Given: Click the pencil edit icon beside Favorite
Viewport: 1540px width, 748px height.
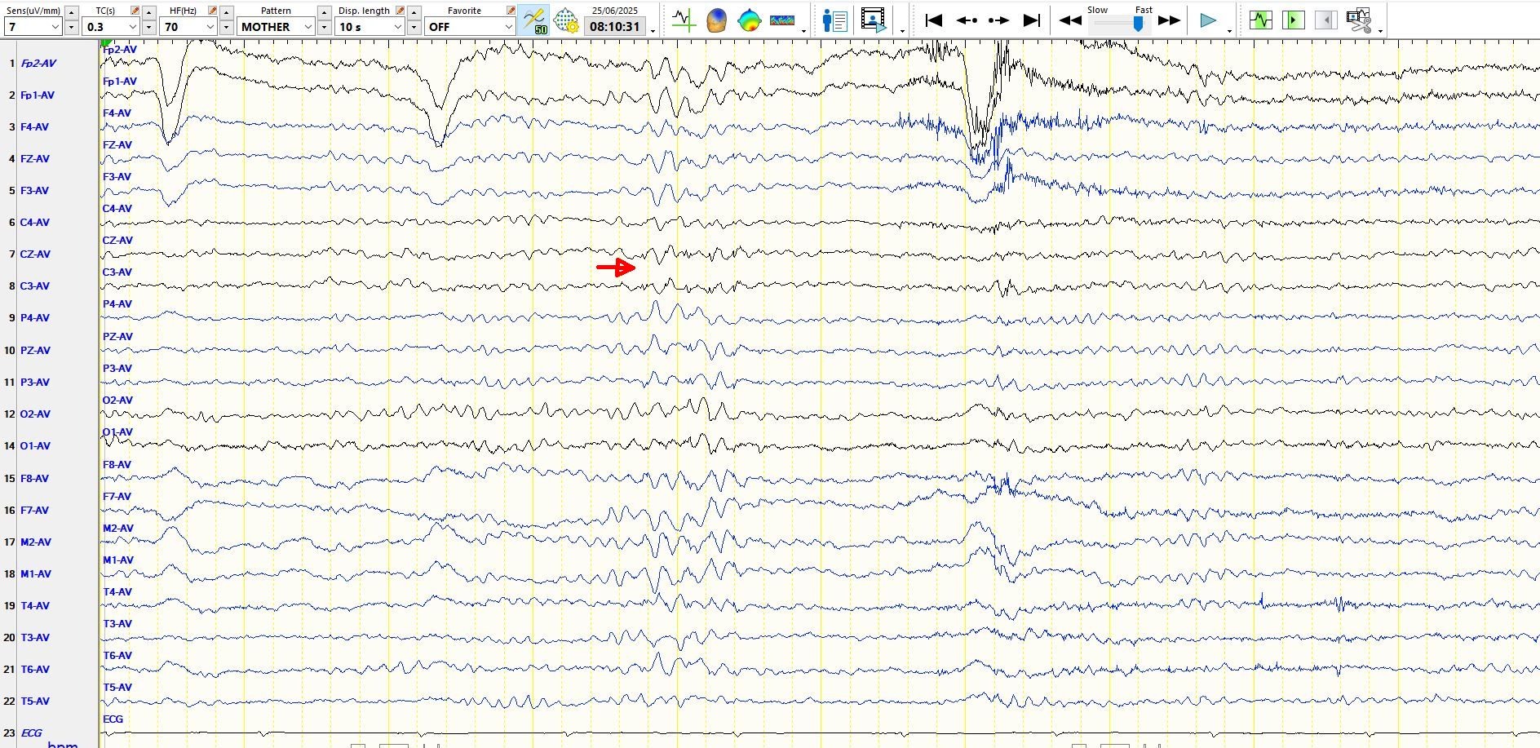Looking at the screenshot, I should pos(511,11).
